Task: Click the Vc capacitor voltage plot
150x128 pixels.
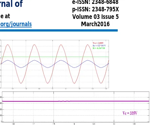Action: pos(75,108)
